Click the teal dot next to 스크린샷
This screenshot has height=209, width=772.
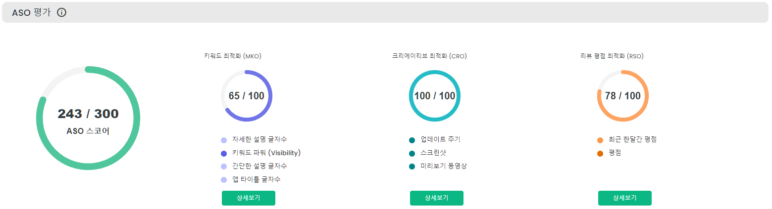[x=412, y=153]
